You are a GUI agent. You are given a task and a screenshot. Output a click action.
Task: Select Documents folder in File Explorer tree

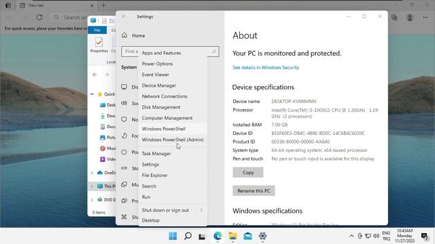point(107,127)
